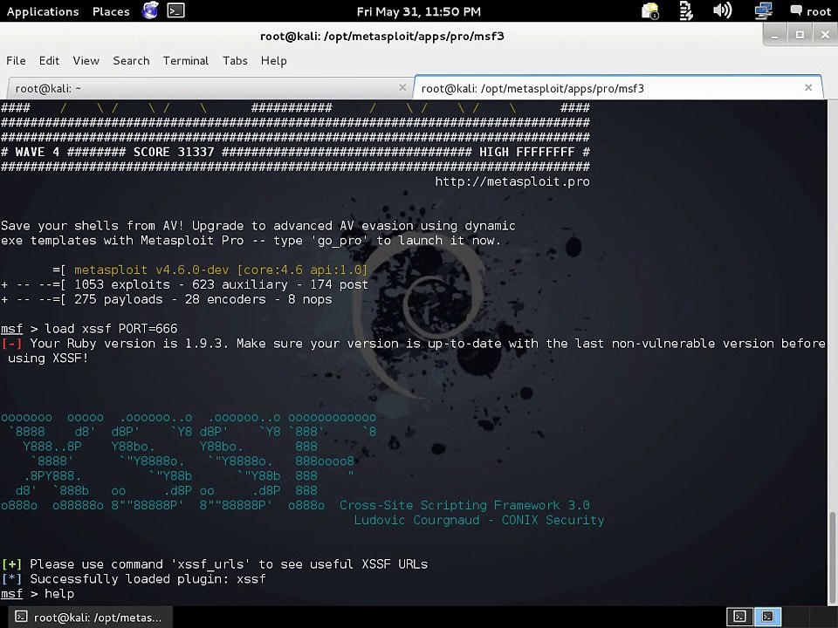Open the update notification tray icon
This screenshot has height=628, width=838.
tap(650, 10)
